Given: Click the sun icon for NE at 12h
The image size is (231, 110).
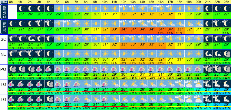Looking at the screenshot, I should pos(124,54).
